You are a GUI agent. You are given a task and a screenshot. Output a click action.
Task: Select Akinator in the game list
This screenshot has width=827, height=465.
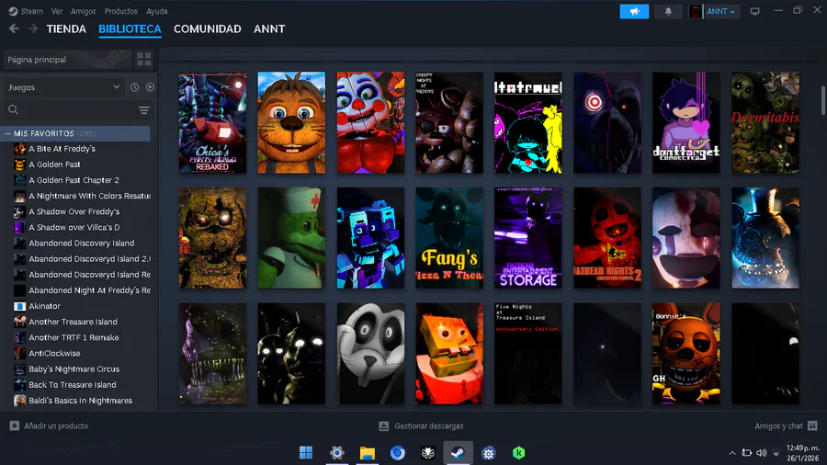pyautogui.click(x=44, y=306)
